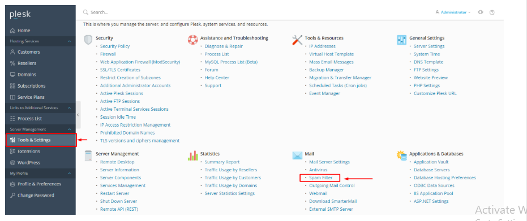527x221 pixels.
Task: Click the Statistics bar chart icon
Action: [192, 155]
